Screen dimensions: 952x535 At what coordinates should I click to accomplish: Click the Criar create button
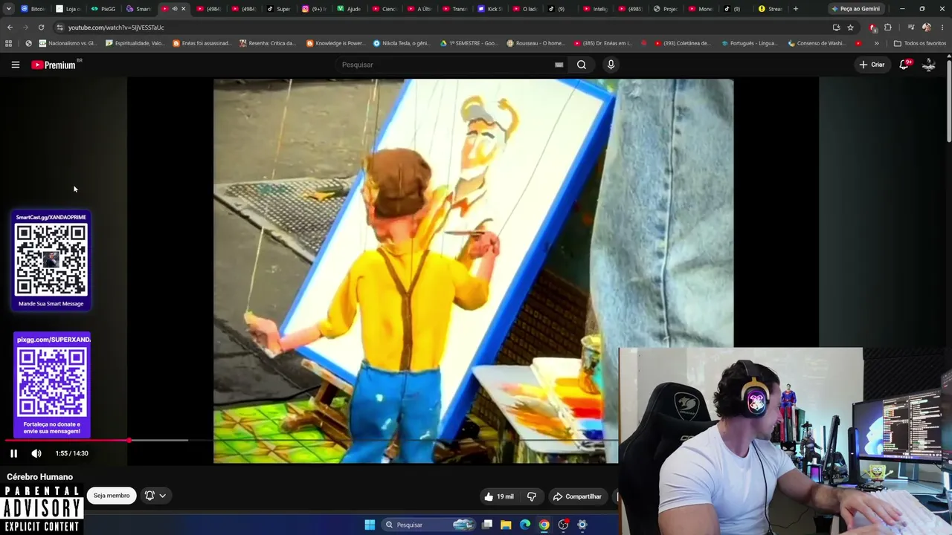coord(872,65)
